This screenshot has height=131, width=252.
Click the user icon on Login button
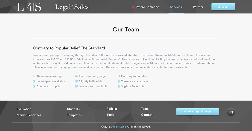click(219, 7)
